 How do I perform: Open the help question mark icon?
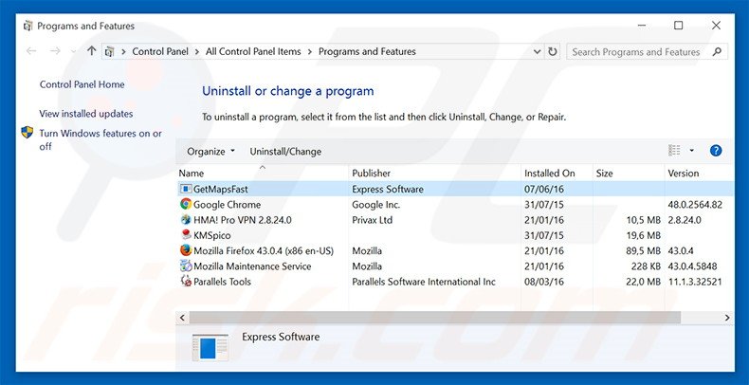(716, 151)
